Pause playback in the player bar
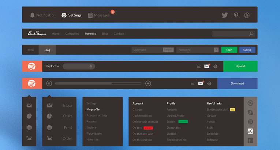The height and width of the screenshot is (150, 280). click(49, 83)
